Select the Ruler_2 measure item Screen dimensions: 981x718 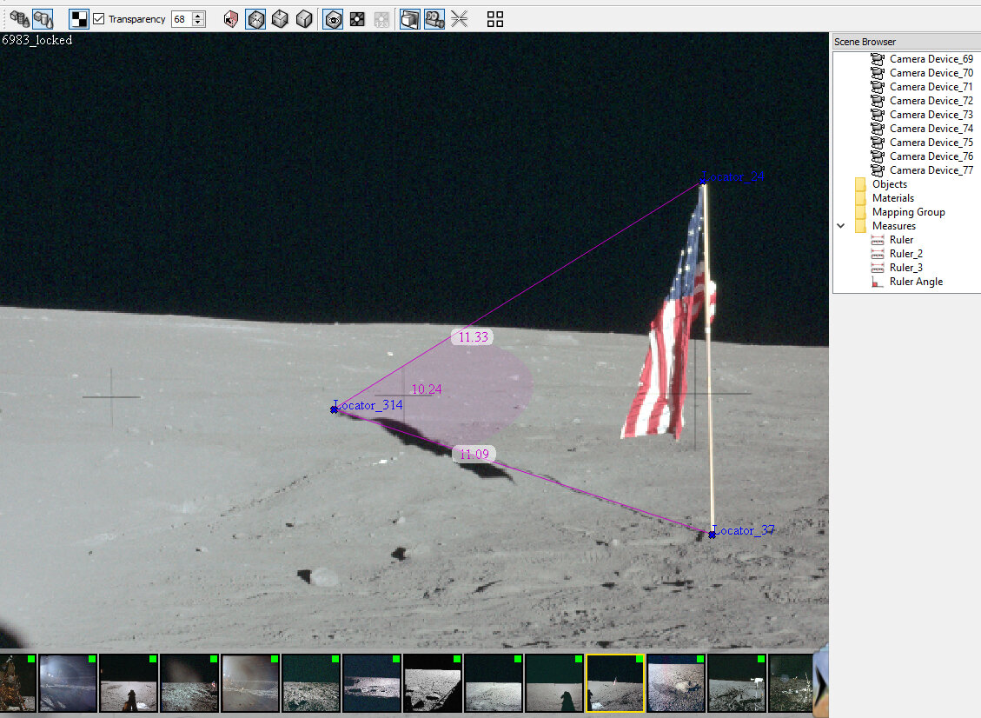[x=906, y=254]
